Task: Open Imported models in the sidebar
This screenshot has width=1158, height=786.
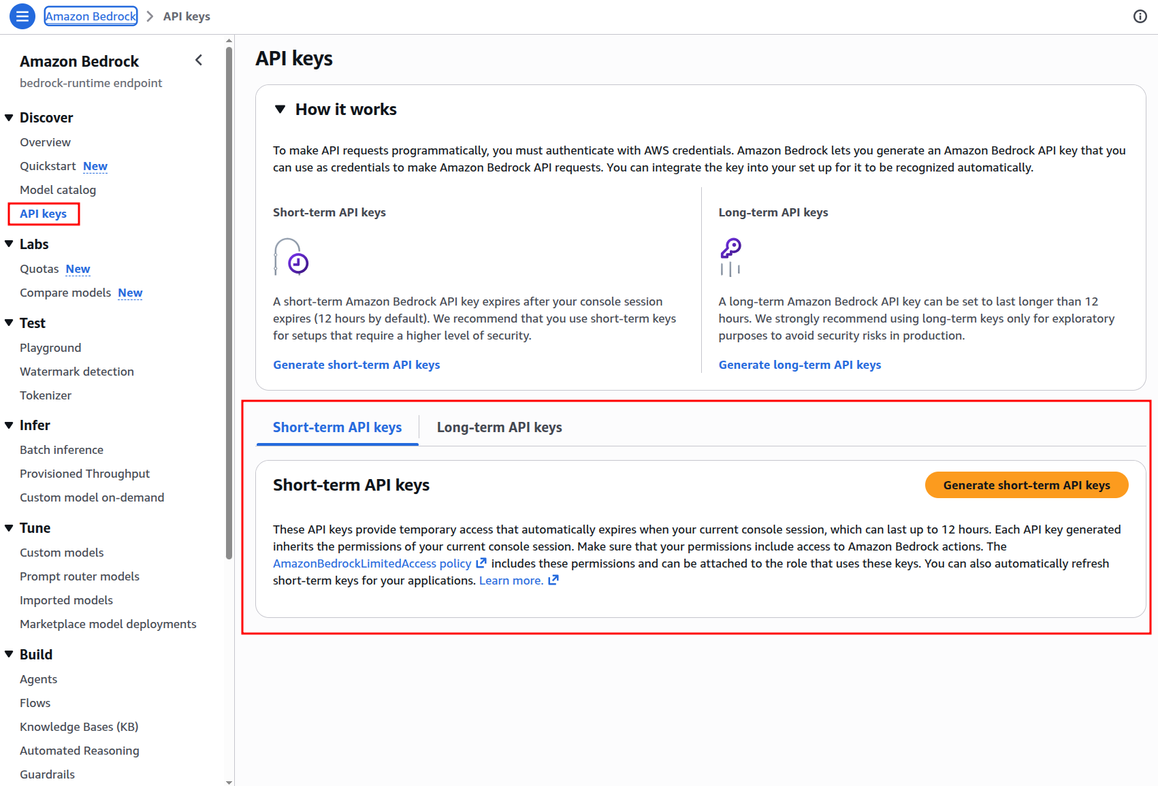Action: (x=66, y=600)
